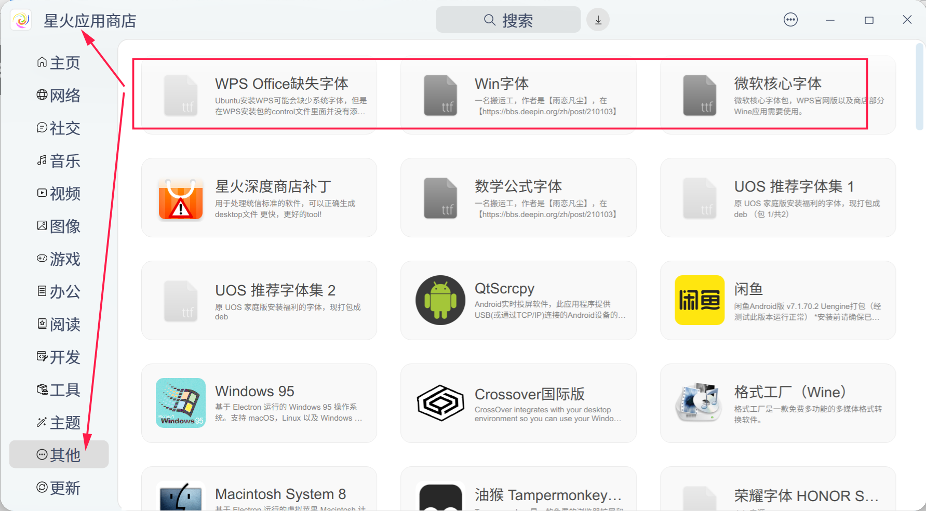The height and width of the screenshot is (511, 926).
Task: Open WPS Office缺失字体 app title
Action: point(282,84)
